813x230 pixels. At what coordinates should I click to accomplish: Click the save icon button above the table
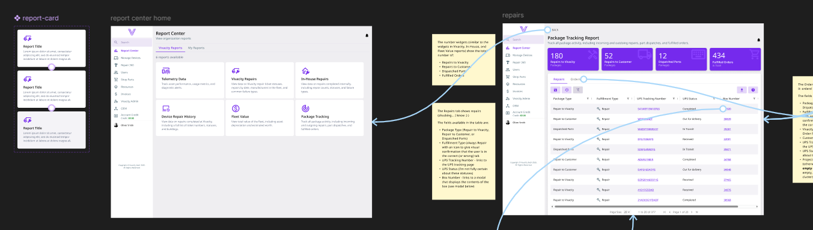click(555, 90)
